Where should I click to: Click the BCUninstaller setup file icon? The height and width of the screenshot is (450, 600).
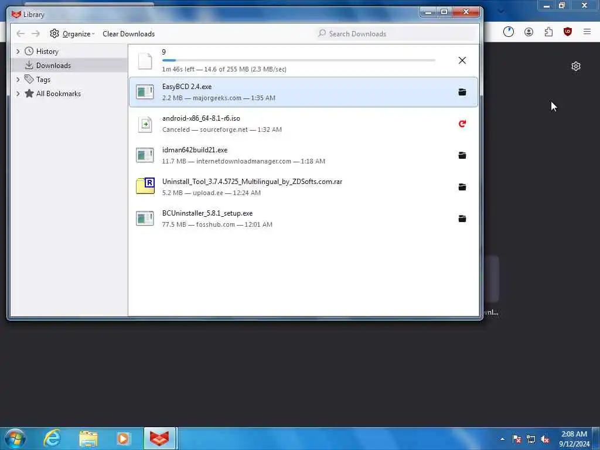pyautogui.click(x=145, y=219)
